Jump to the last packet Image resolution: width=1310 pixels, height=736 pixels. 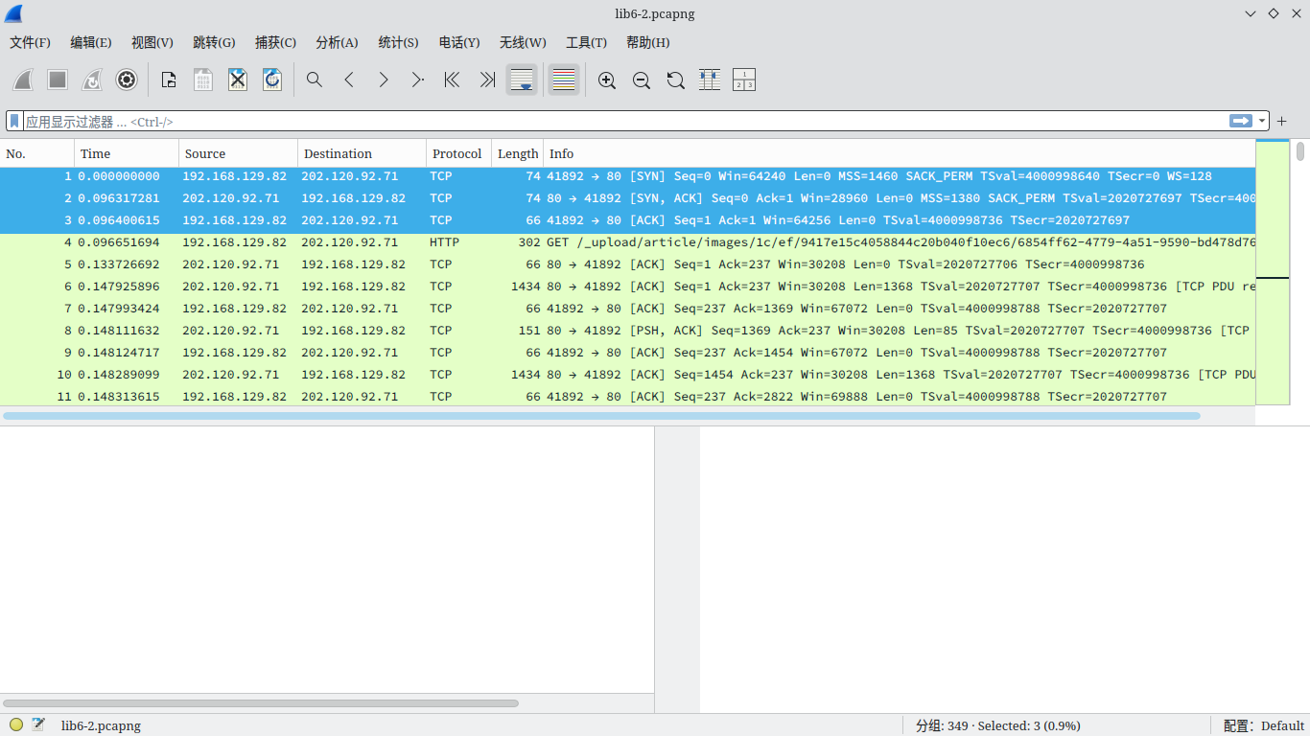pos(487,80)
